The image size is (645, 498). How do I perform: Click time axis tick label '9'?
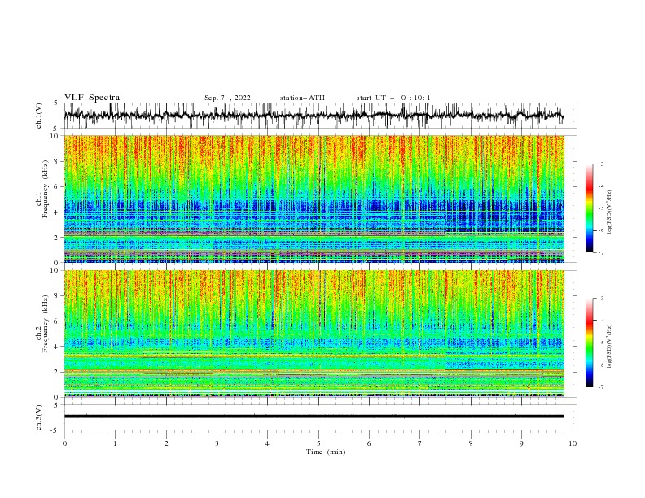pyautogui.click(x=521, y=443)
